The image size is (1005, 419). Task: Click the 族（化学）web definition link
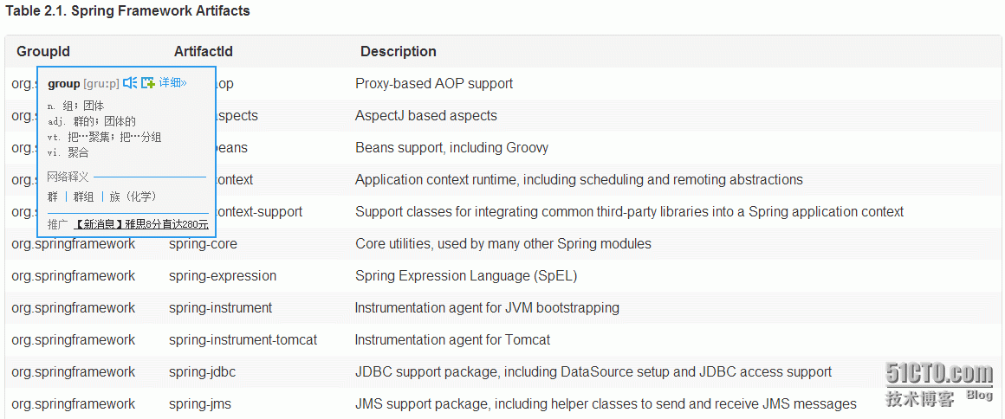click(x=133, y=197)
